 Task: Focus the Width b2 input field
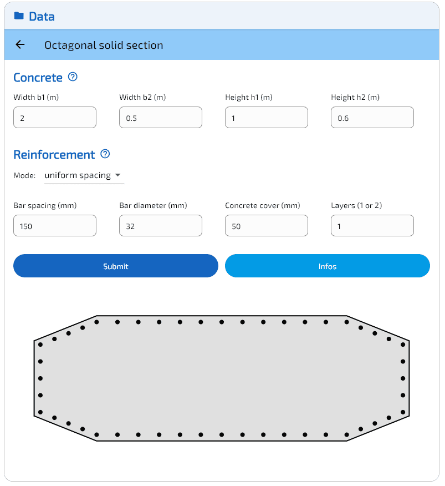coord(161,118)
